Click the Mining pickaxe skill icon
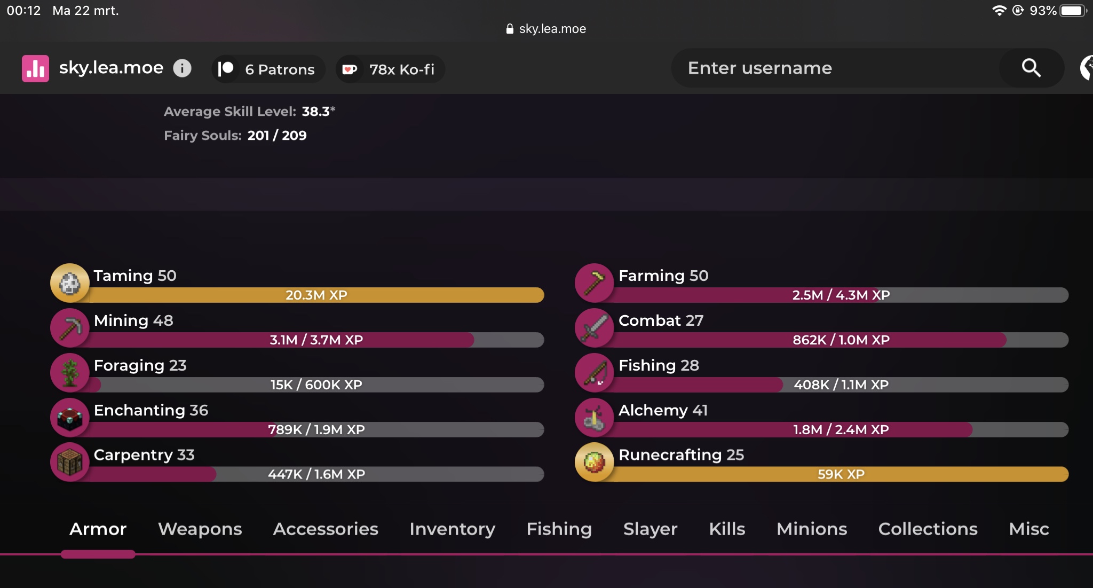Screen dimensions: 1093x588 69,328
